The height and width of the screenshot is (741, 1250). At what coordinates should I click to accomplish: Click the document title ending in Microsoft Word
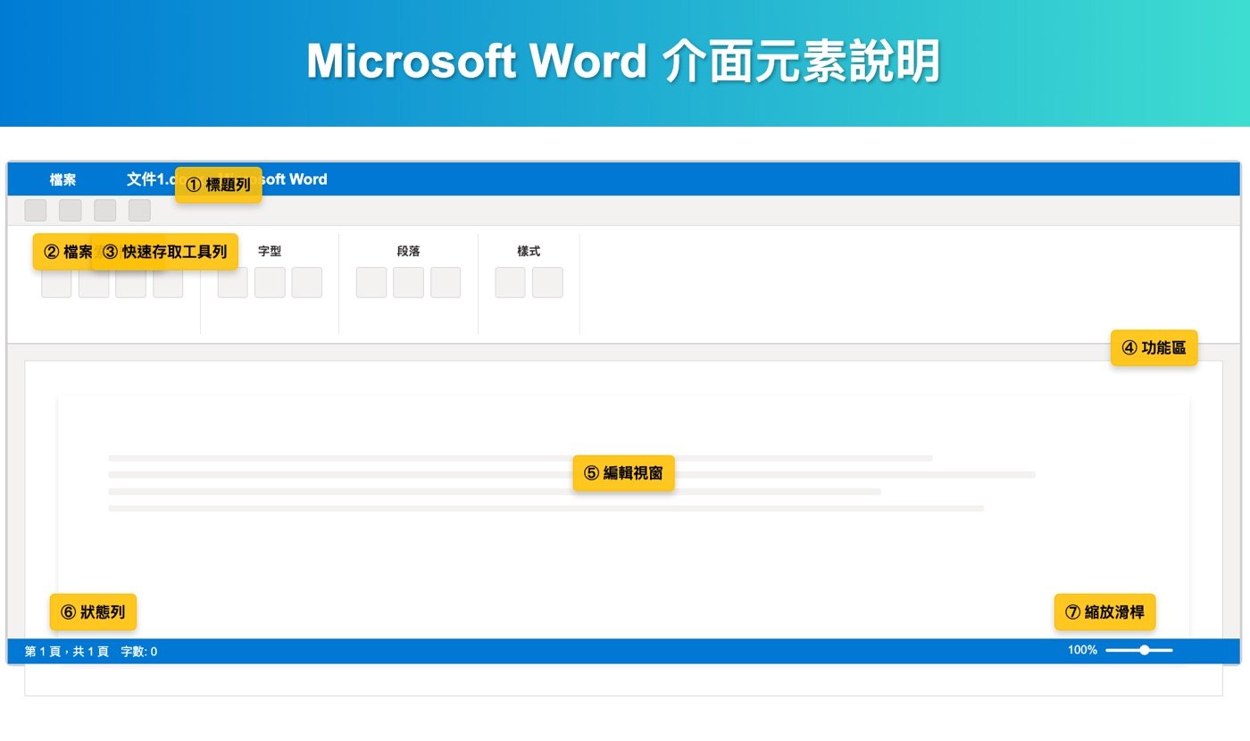(x=227, y=179)
